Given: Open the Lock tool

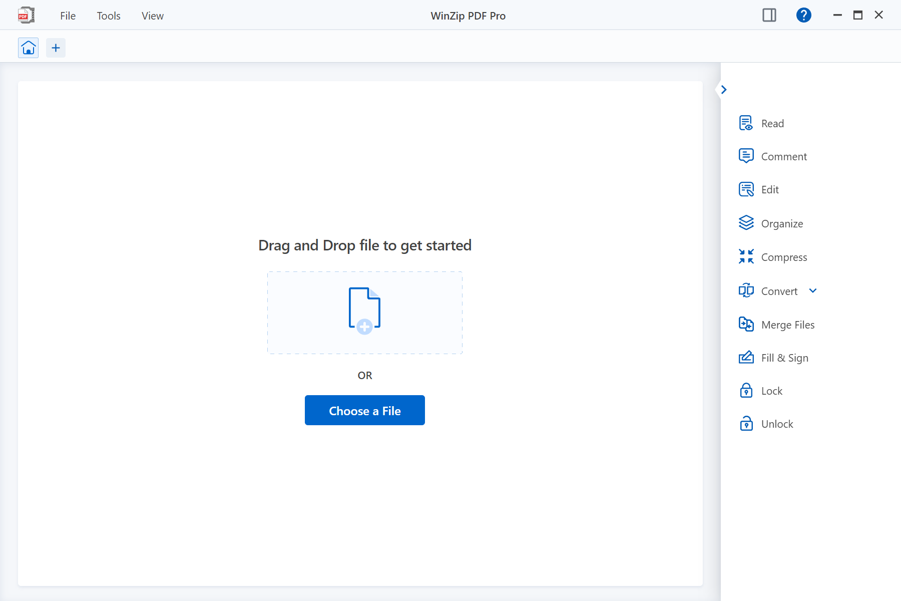Looking at the screenshot, I should point(760,391).
